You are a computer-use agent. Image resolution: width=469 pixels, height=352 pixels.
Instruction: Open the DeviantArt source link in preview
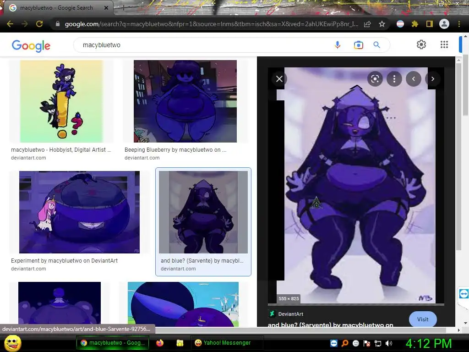click(x=287, y=314)
